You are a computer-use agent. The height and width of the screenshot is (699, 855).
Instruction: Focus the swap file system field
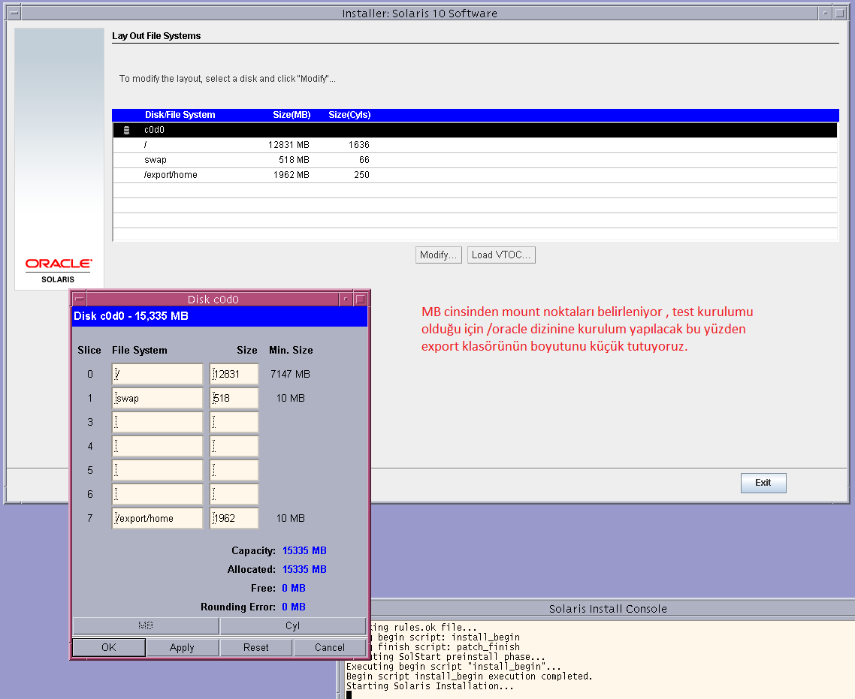click(158, 398)
